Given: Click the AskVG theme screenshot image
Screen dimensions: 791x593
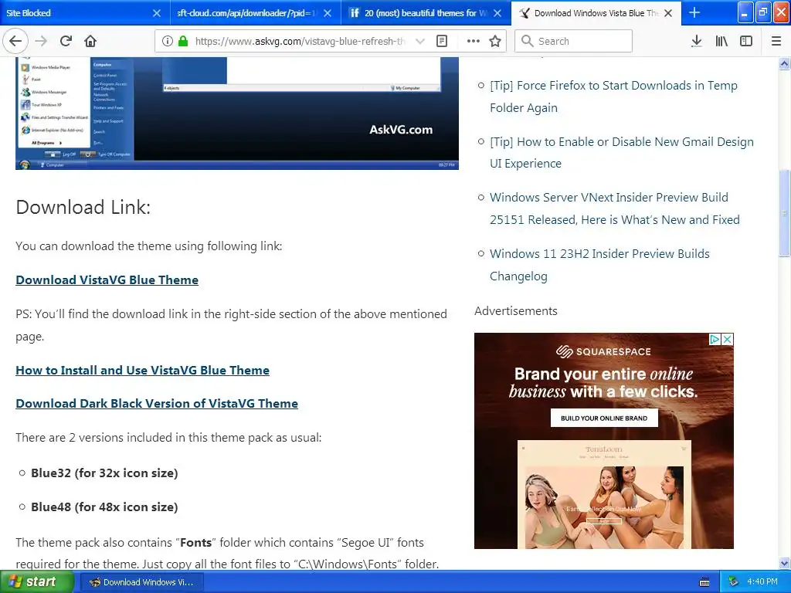Looking at the screenshot, I should click(237, 114).
